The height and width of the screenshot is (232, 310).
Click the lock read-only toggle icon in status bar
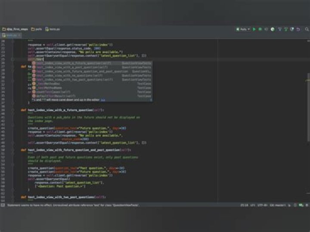tap(289, 205)
